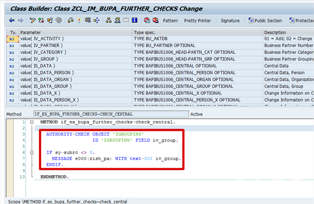Click the TYPE BU_AKTDB type spec cell
Viewport: 314px width, 204px height.
coord(197,39)
